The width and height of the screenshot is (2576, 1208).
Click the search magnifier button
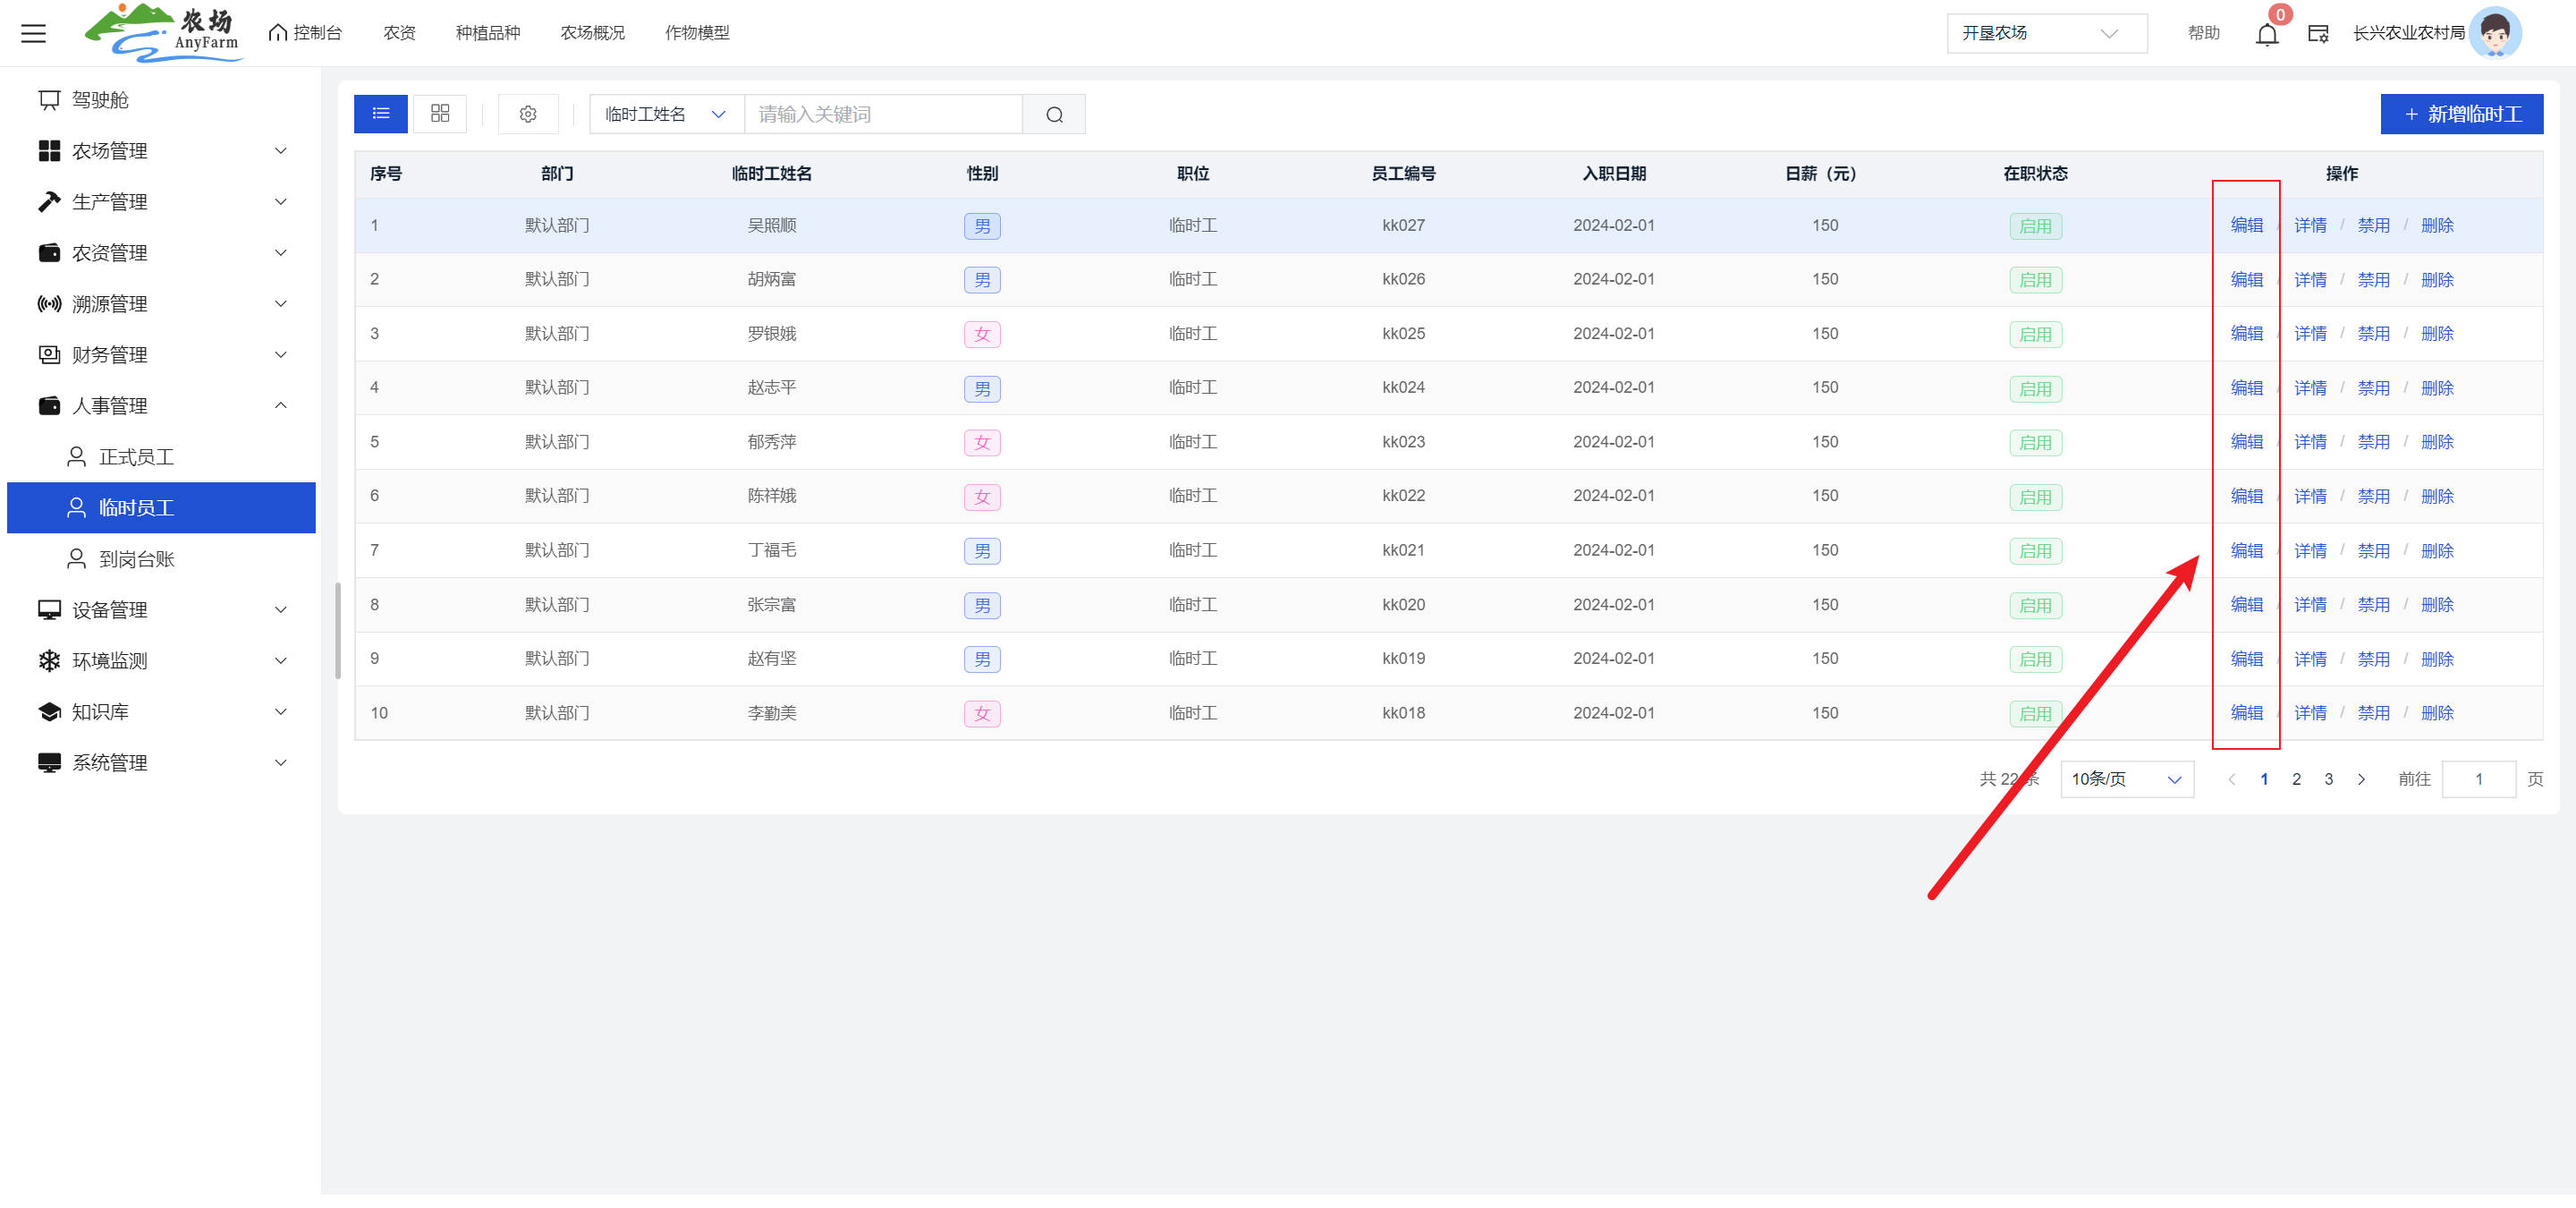(1054, 114)
